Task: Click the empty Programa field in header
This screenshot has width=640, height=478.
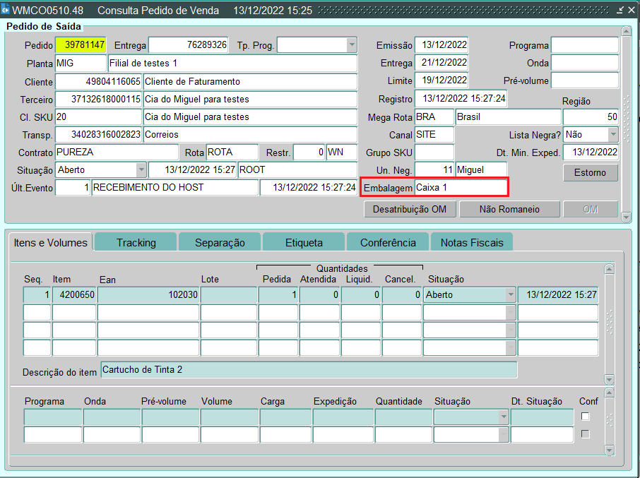Action: [x=584, y=45]
